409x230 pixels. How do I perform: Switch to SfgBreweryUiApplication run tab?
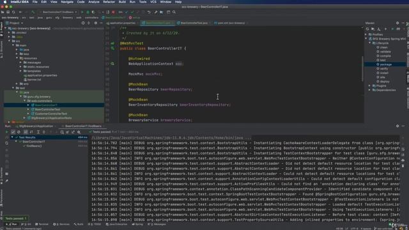[x=36, y=126]
